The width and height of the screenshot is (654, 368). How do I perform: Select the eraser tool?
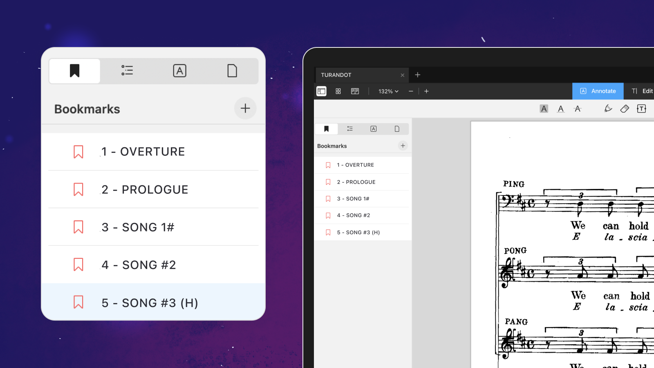pyautogui.click(x=625, y=108)
